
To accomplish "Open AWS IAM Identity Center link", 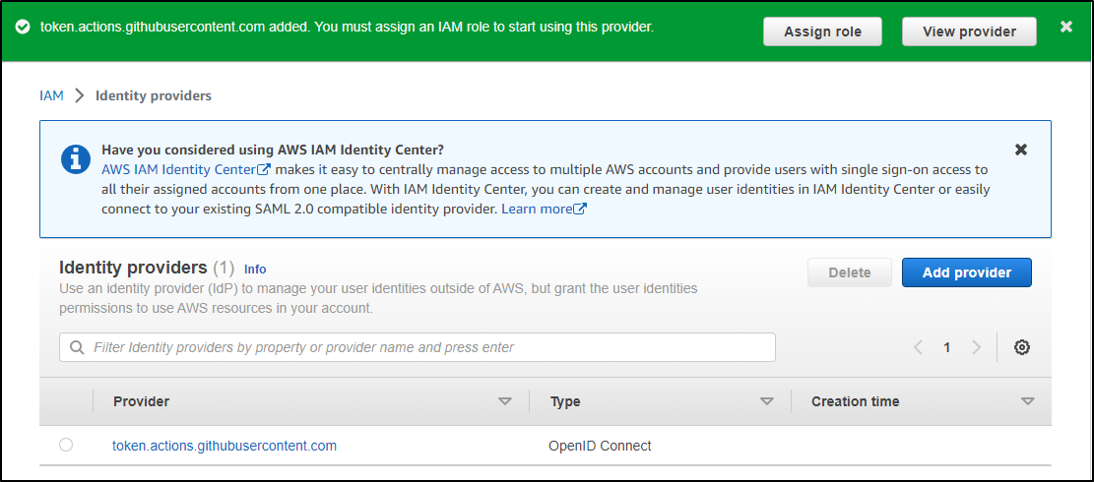I will click(x=186, y=169).
